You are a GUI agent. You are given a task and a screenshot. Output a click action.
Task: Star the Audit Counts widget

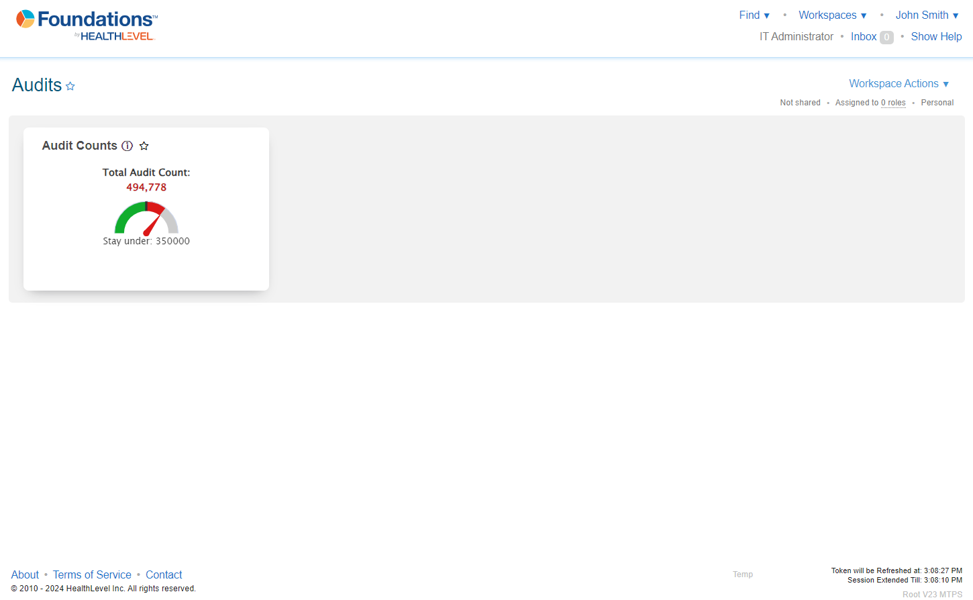144,146
